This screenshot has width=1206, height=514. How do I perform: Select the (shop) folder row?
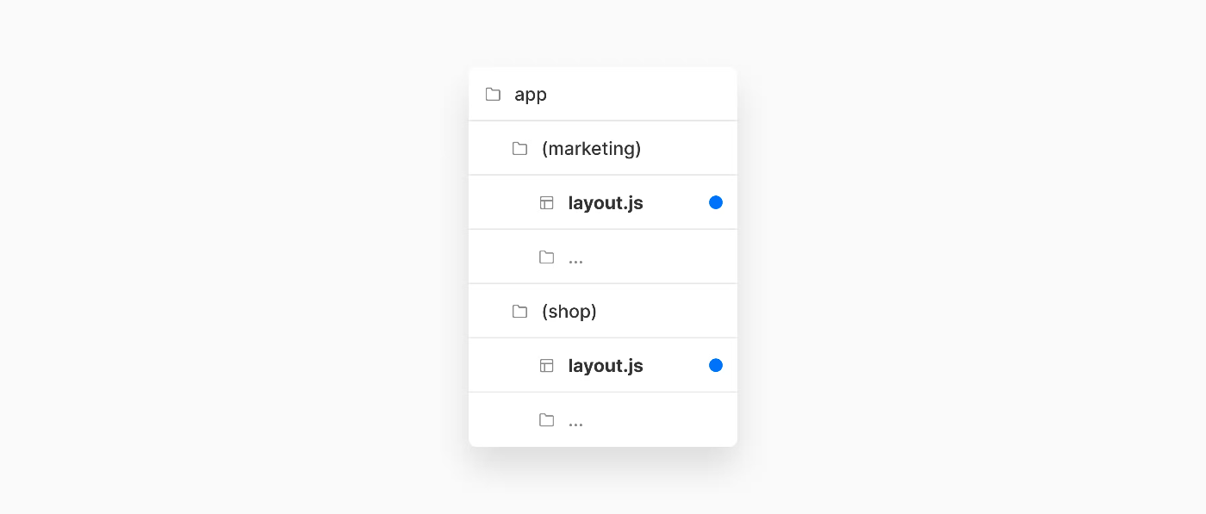click(x=603, y=311)
